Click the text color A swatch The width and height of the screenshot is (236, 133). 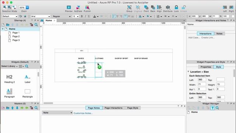pos(94,16)
